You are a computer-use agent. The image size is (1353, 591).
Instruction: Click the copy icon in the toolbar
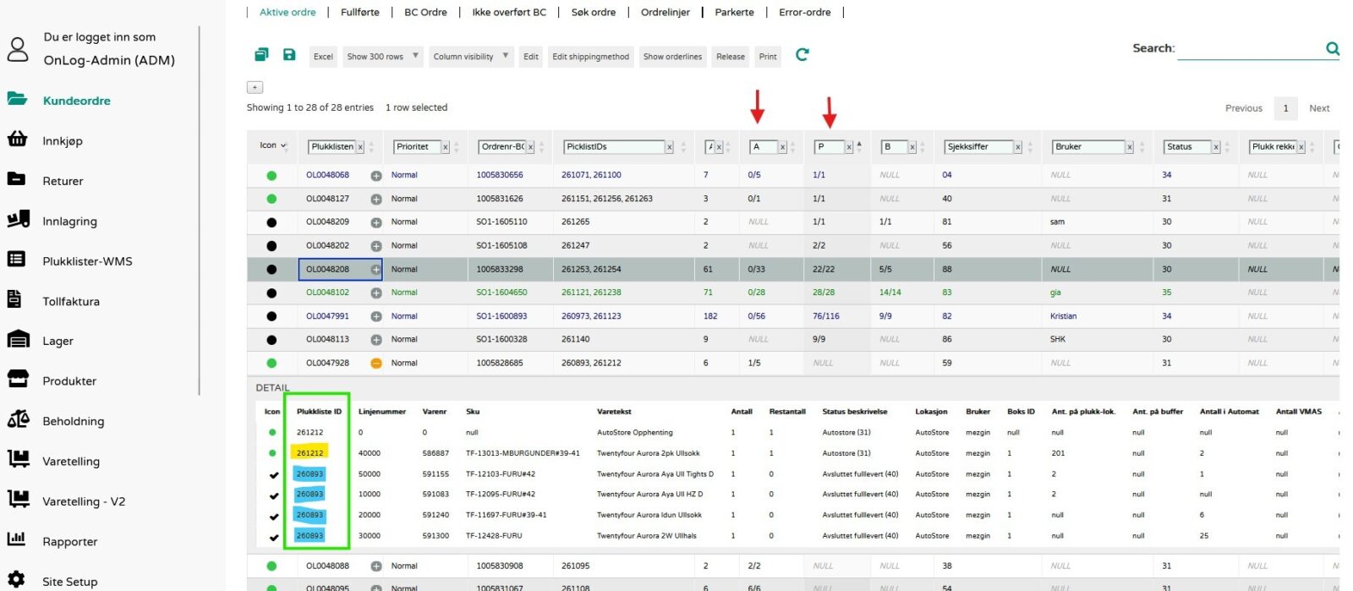[261, 55]
